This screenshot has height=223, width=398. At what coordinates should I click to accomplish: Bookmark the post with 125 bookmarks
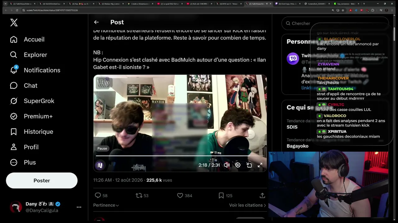point(221,195)
